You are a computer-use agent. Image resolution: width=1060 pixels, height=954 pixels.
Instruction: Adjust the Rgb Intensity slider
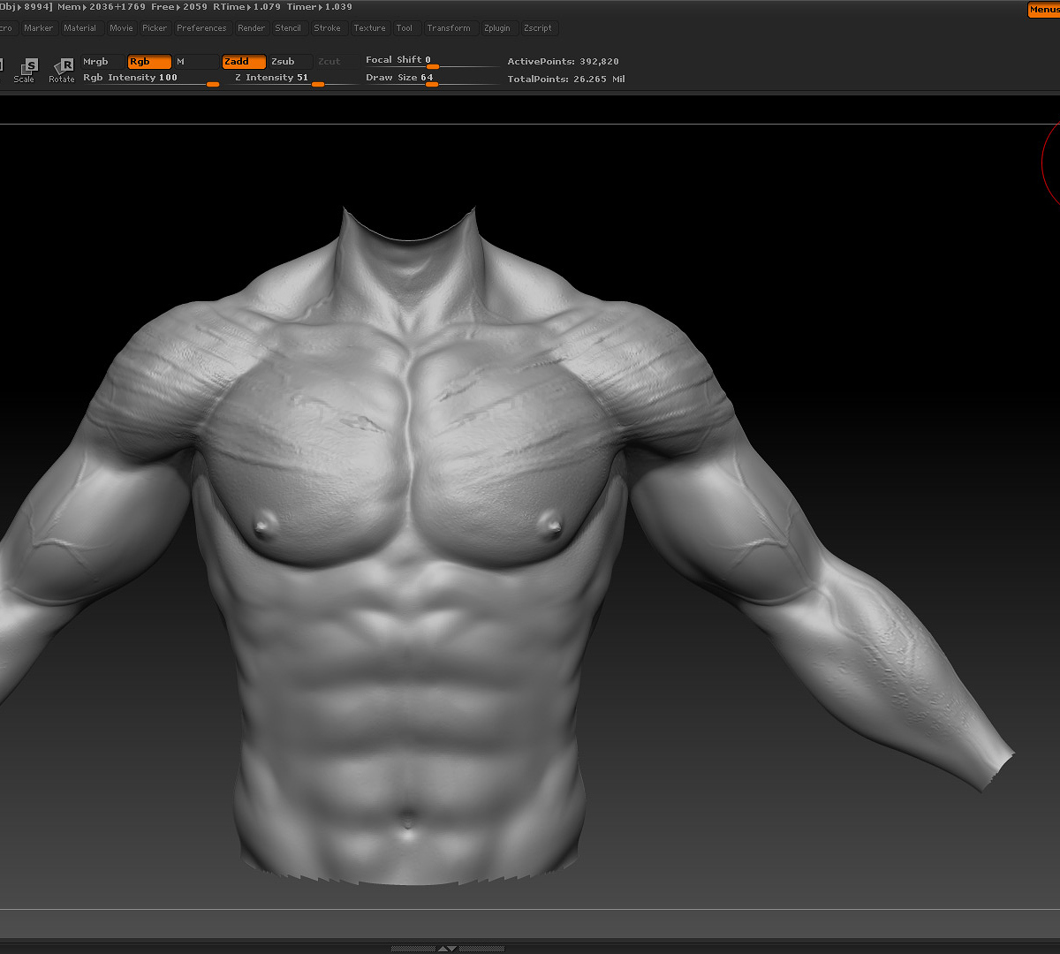[150, 79]
